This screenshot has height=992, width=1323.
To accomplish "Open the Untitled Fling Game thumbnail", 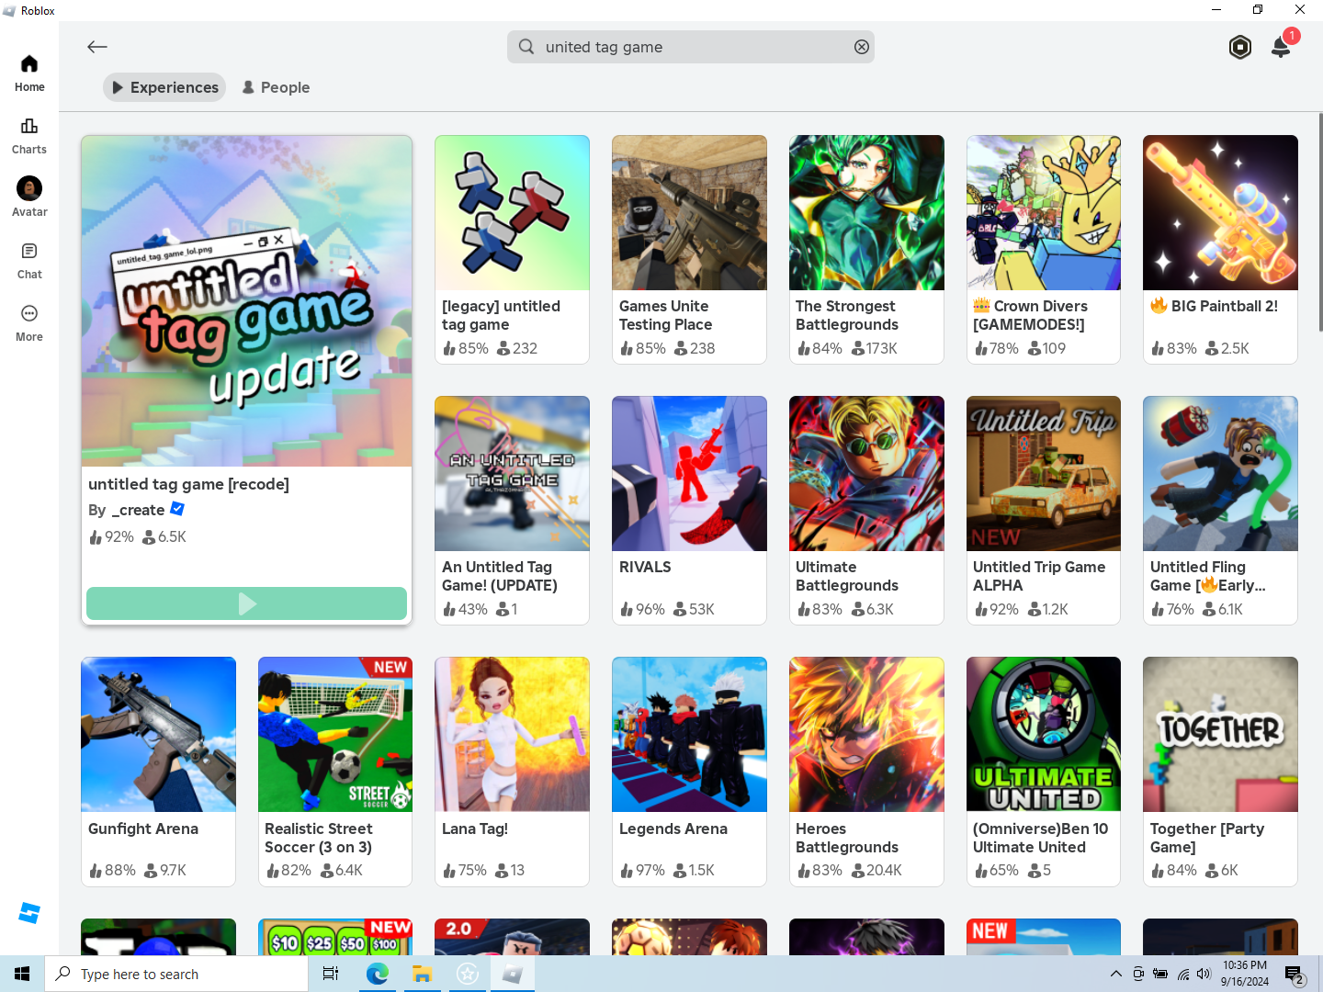I will click(x=1220, y=474).
